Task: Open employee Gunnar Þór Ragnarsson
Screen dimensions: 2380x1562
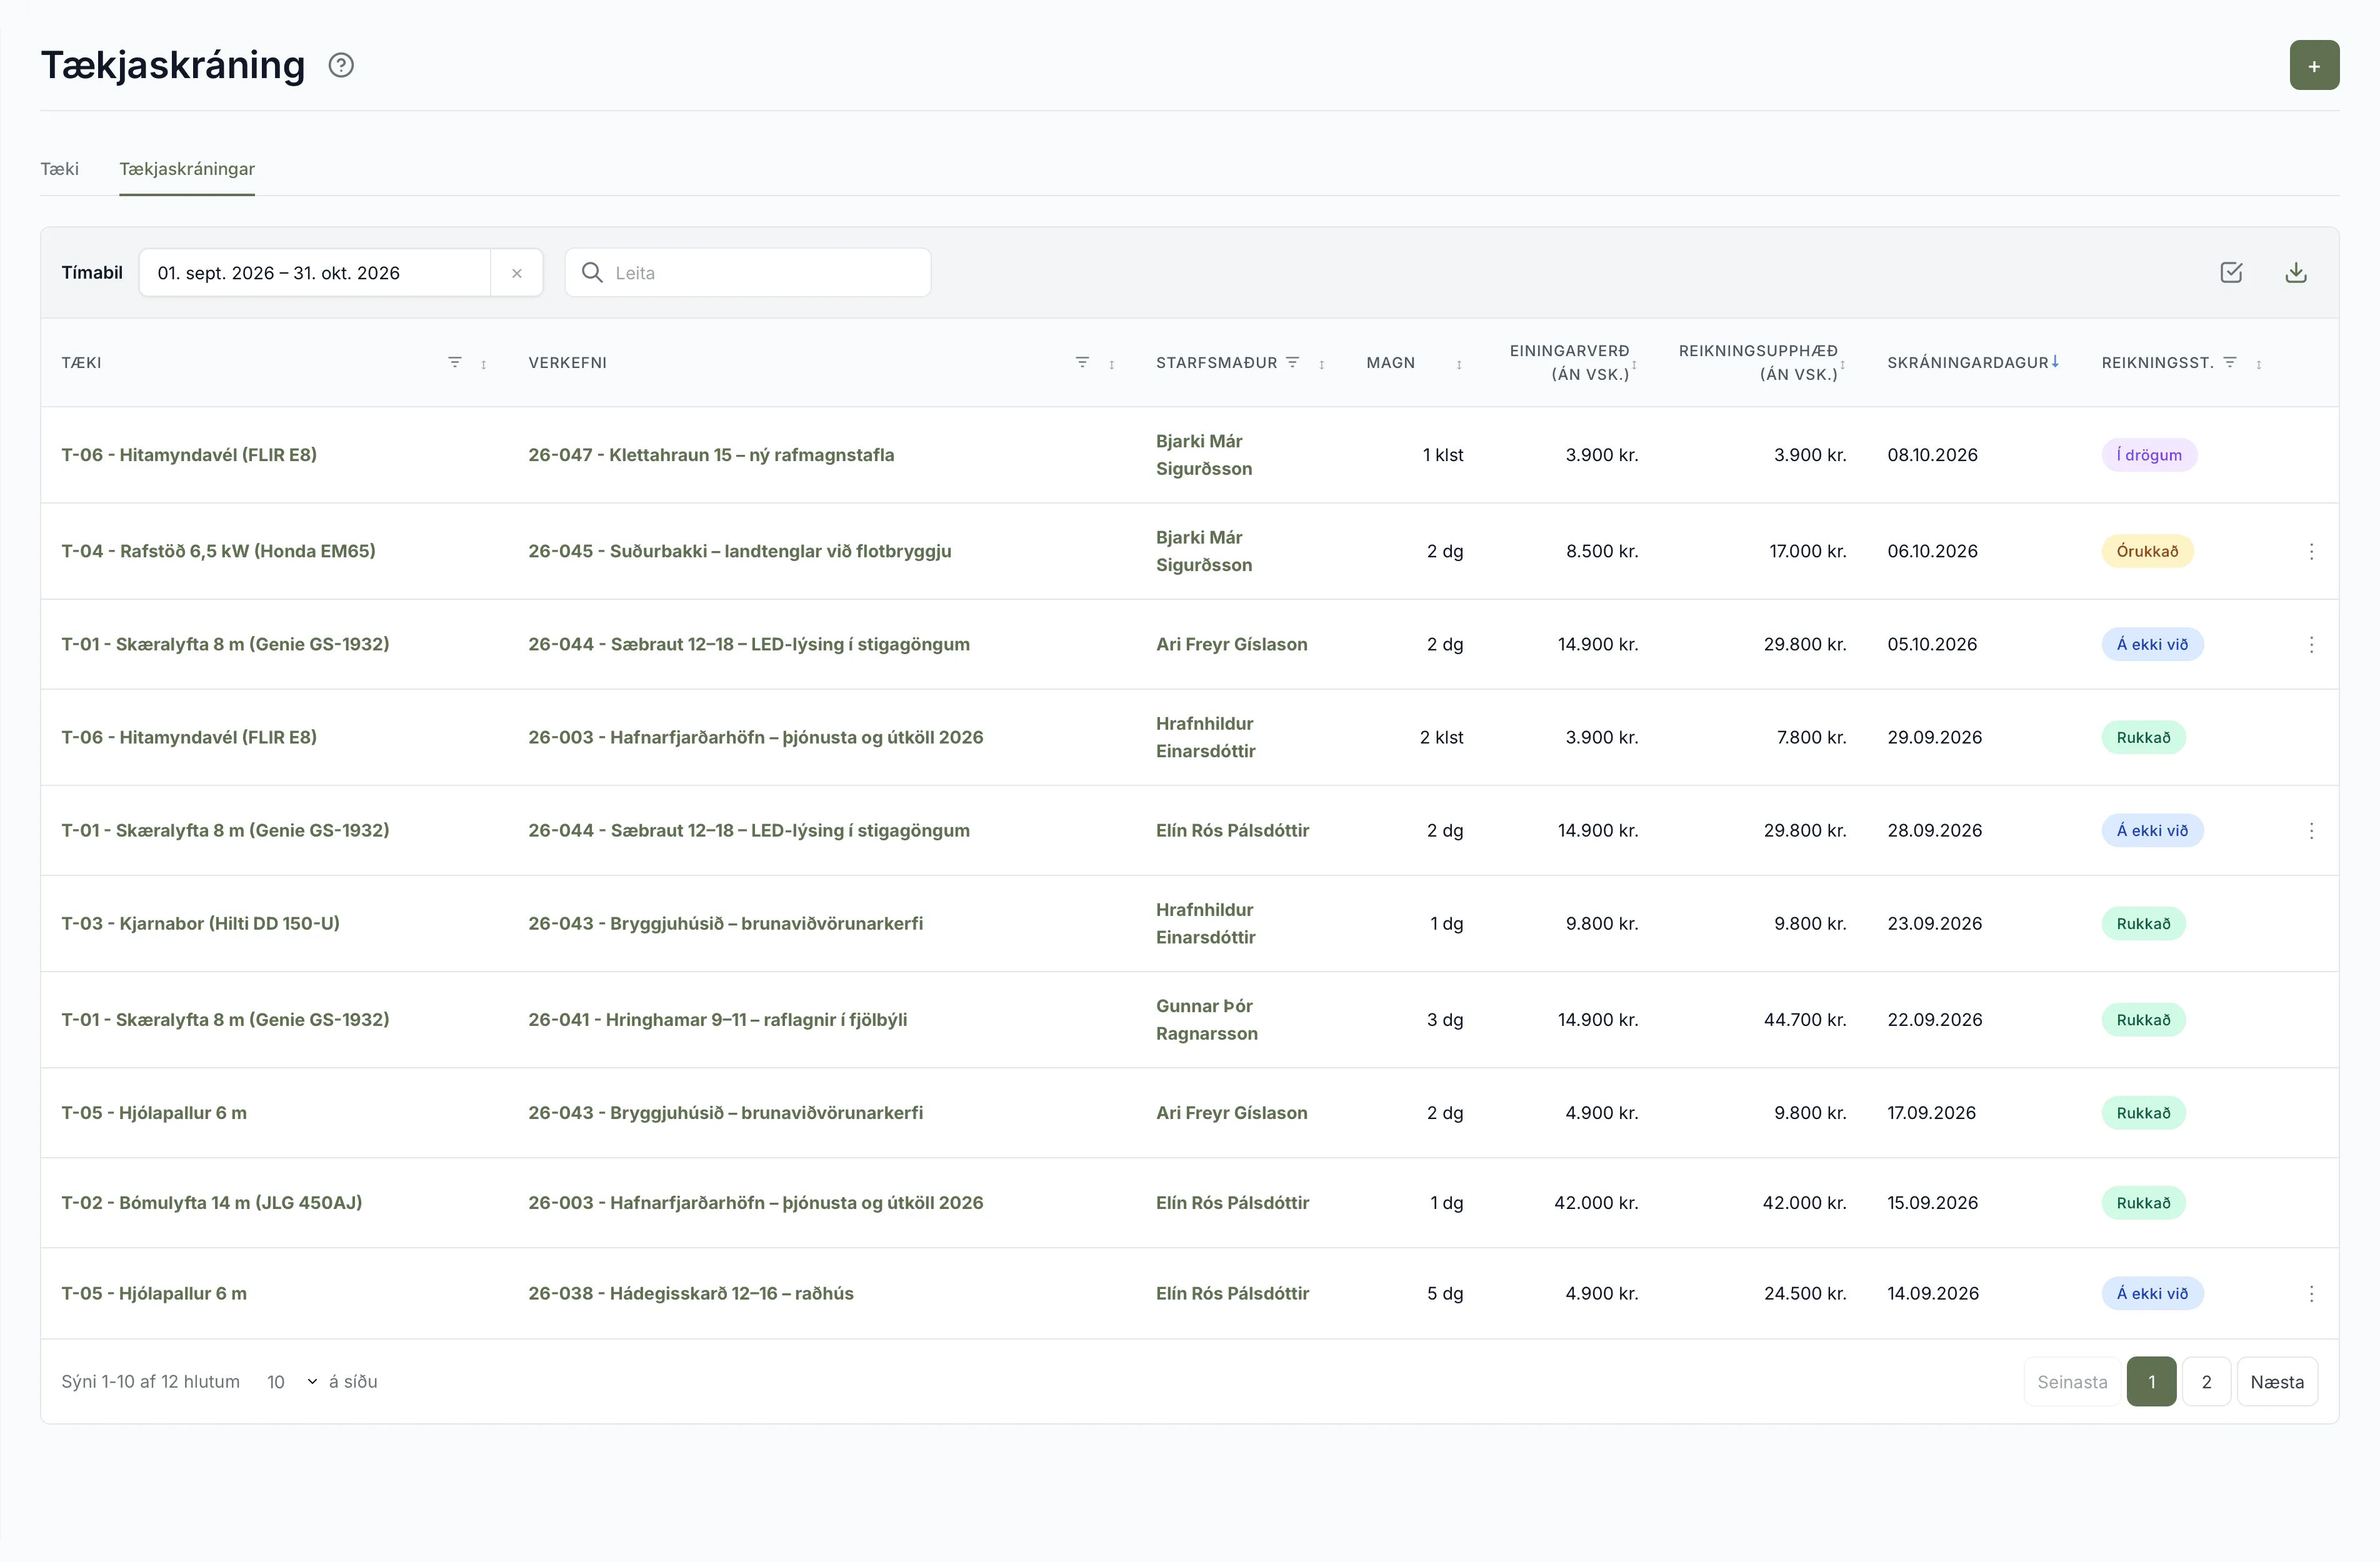Action: point(1207,1019)
